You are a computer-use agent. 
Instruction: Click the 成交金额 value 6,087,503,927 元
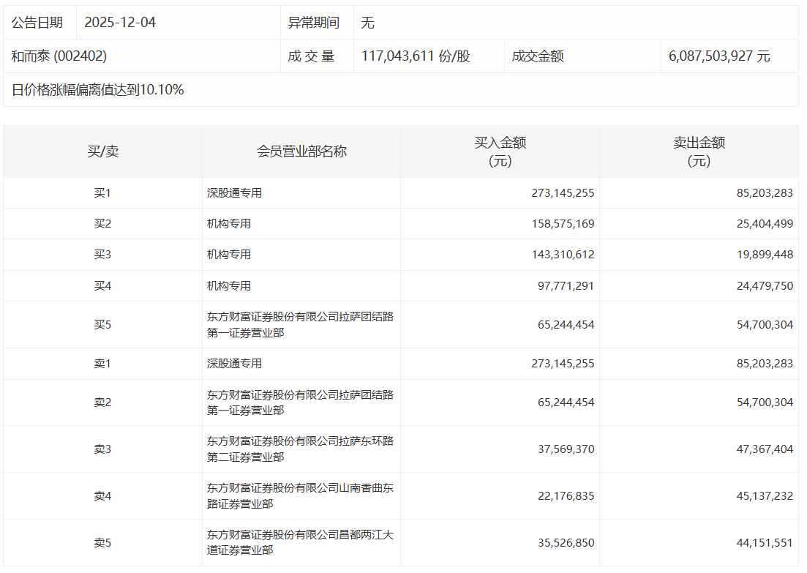tap(719, 56)
